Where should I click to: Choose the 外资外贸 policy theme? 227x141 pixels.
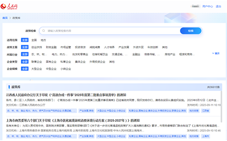click(x=138, y=47)
